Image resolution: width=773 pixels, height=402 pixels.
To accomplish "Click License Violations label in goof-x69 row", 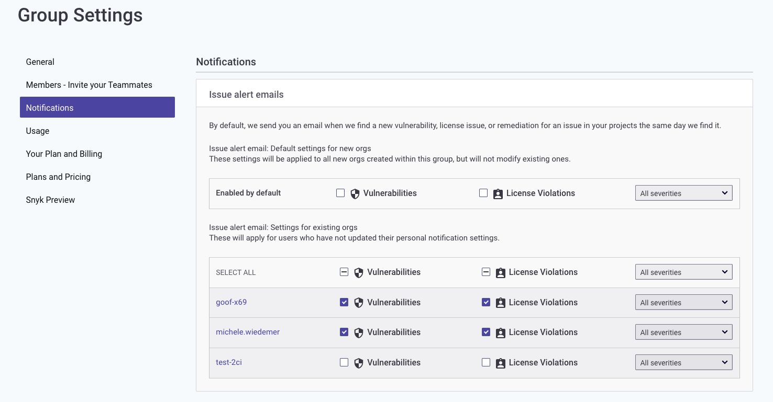I will coord(543,302).
